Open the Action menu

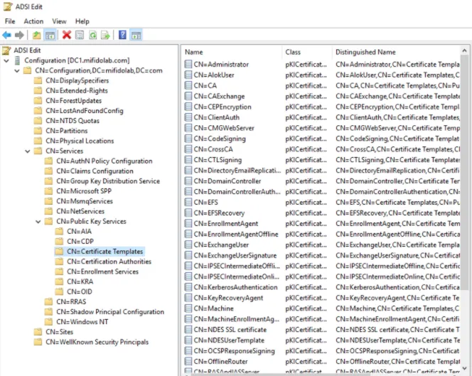33,21
